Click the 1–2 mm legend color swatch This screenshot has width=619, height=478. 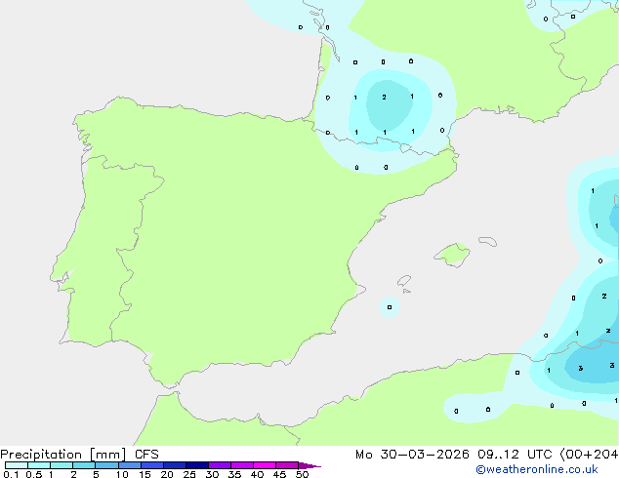click(x=62, y=465)
